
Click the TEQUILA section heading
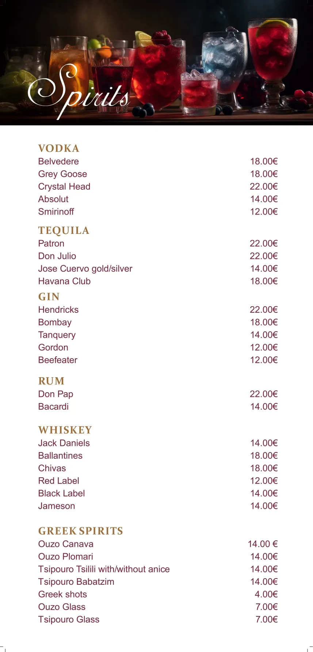coord(64,231)
